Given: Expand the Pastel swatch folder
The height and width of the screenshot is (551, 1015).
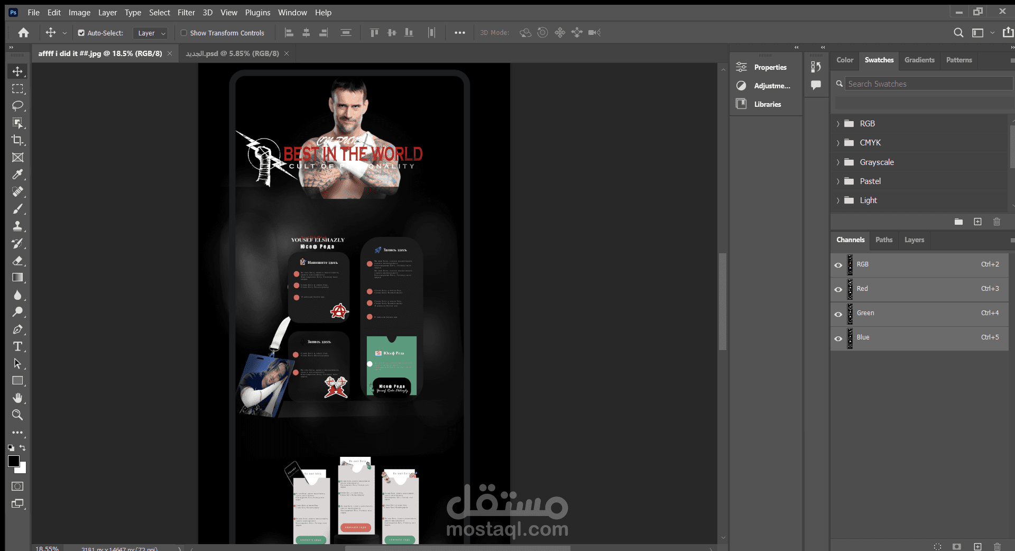Looking at the screenshot, I should click(x=838, y=181).
